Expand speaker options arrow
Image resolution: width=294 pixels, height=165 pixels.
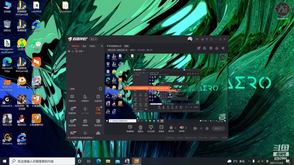coord(186,128)
